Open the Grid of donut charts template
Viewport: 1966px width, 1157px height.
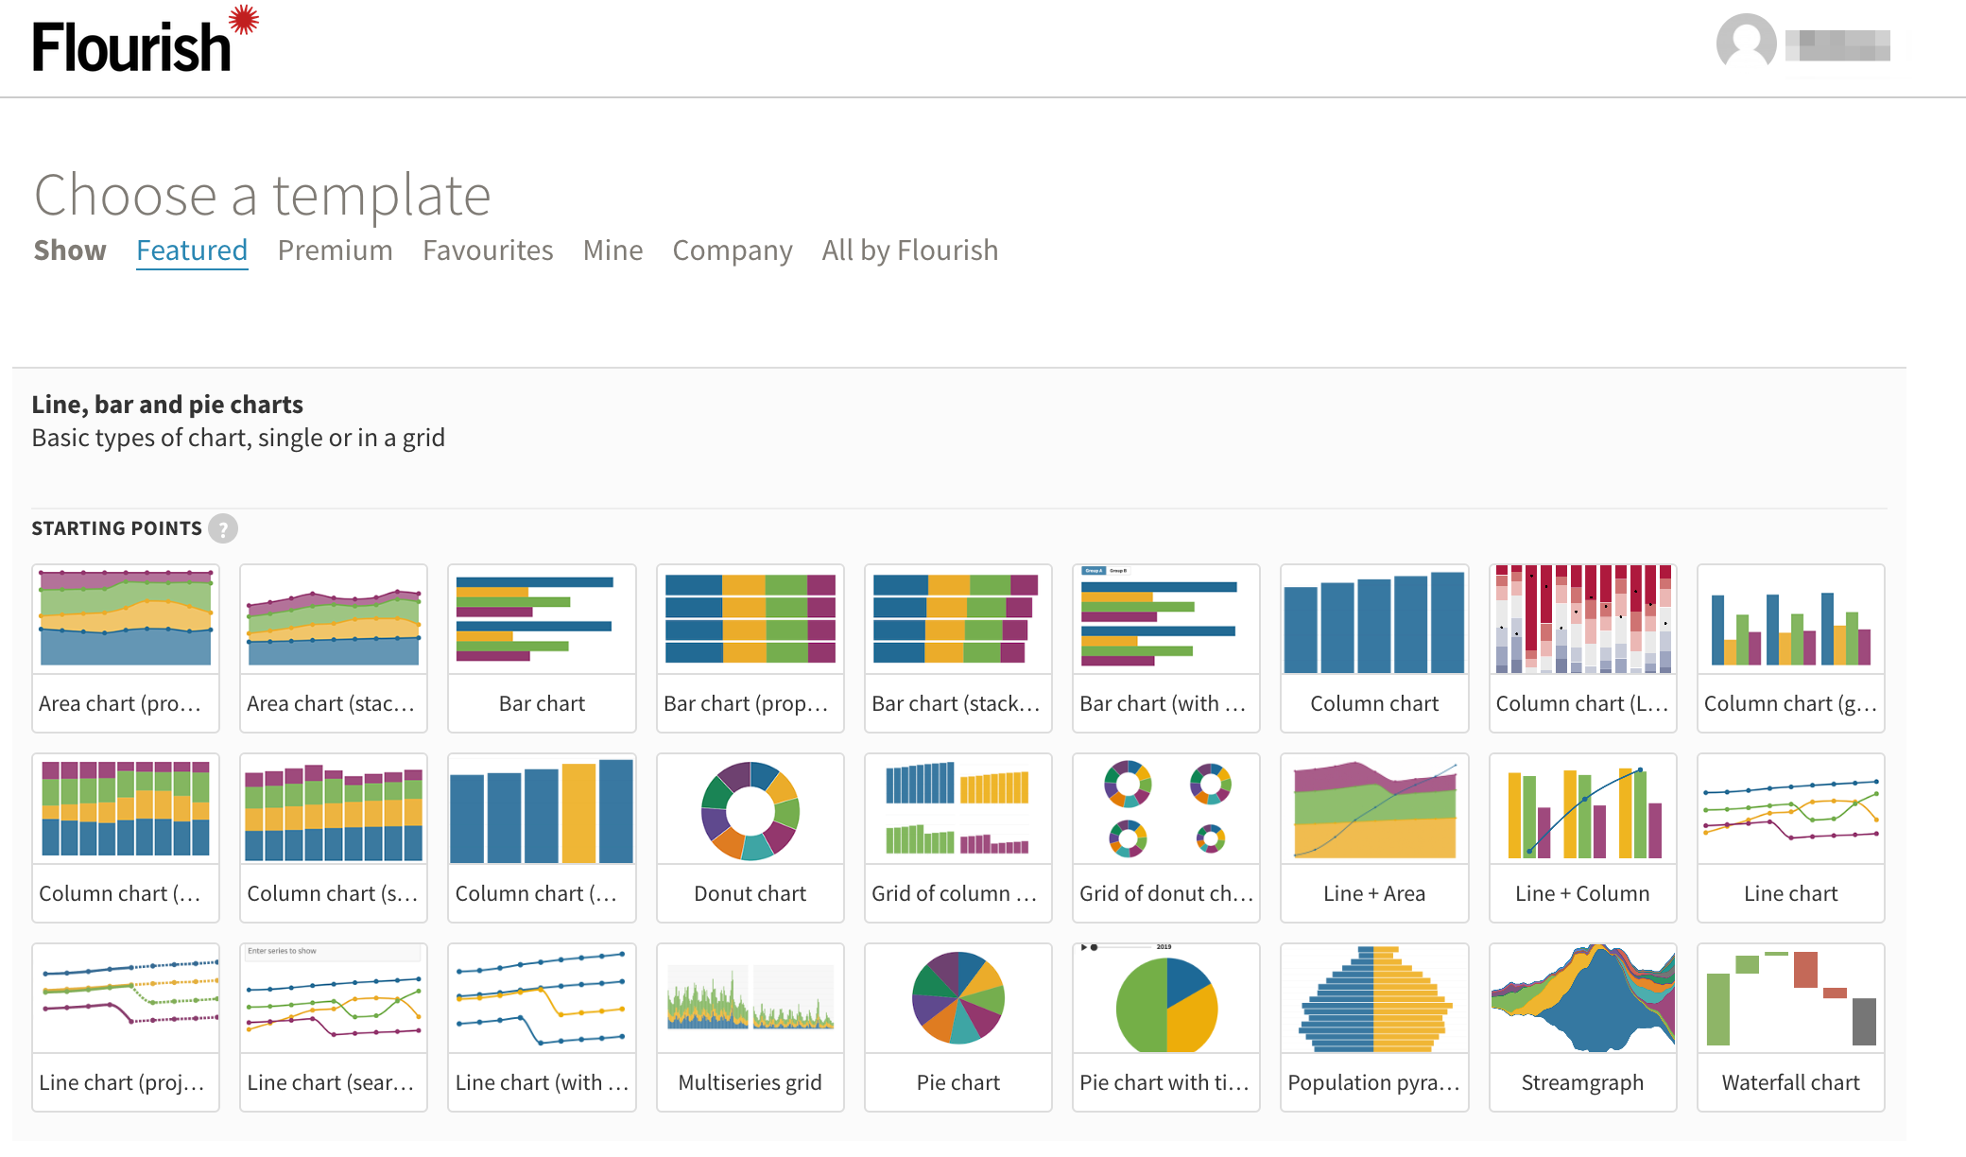(1166, 838)
